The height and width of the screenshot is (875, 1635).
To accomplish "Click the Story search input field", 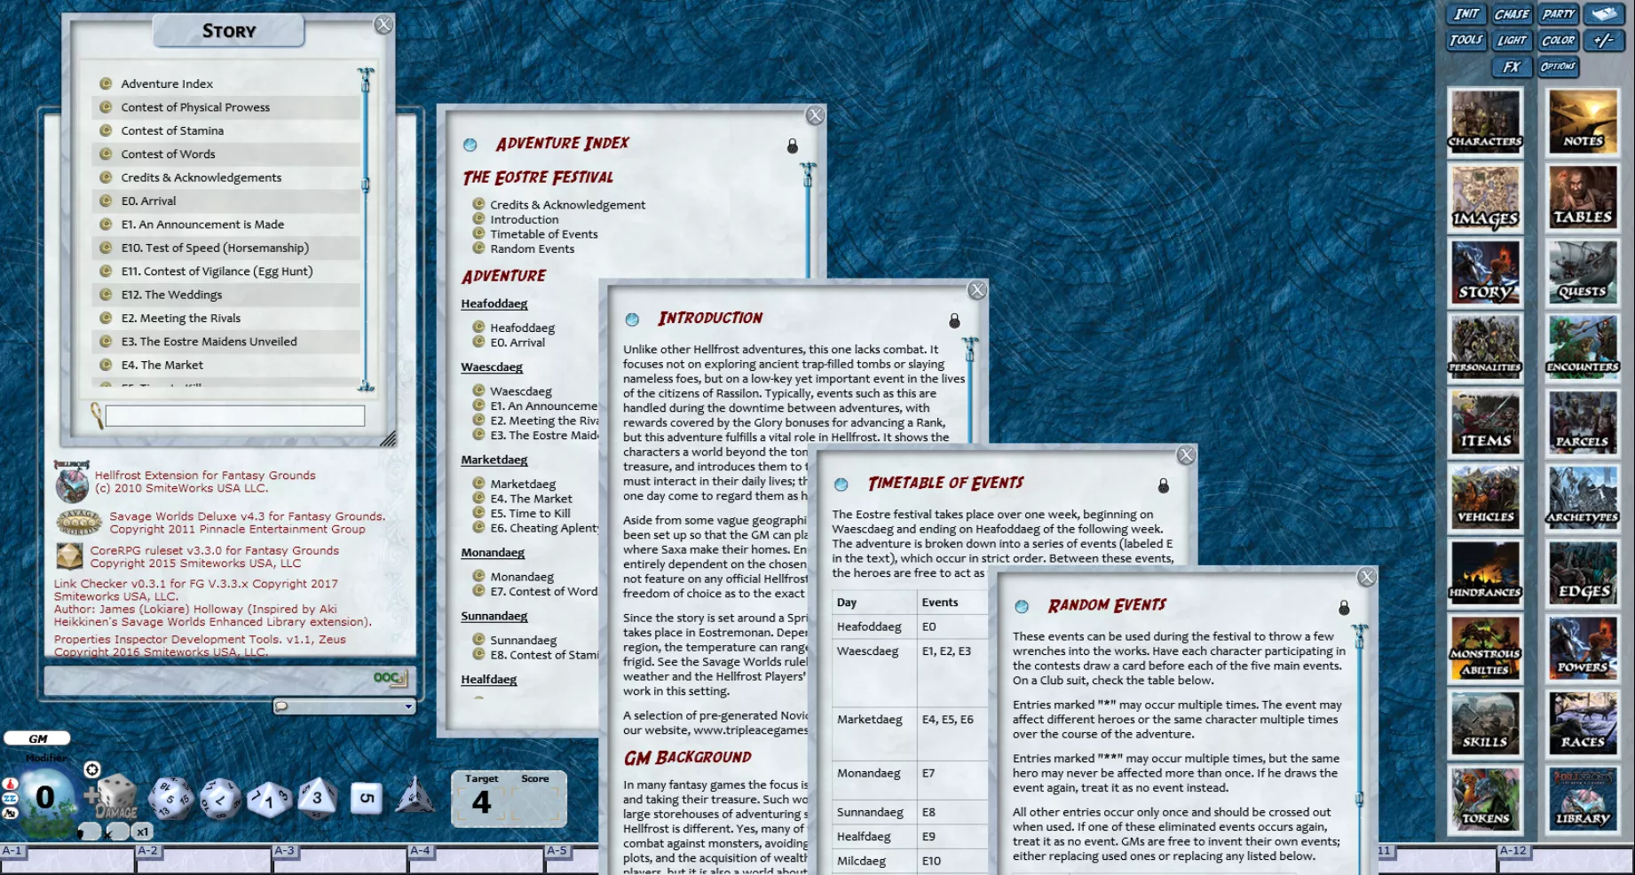I will [x=235, y=415].
